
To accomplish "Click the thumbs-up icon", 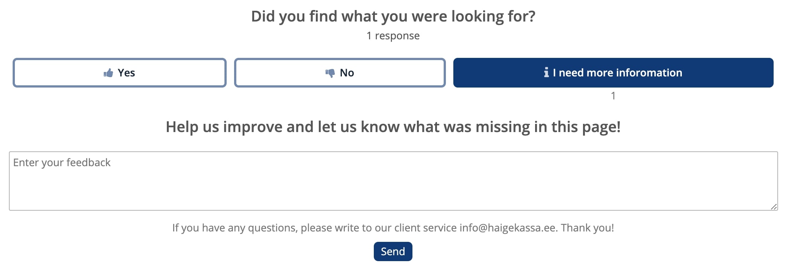I will (x=108, y=73).
